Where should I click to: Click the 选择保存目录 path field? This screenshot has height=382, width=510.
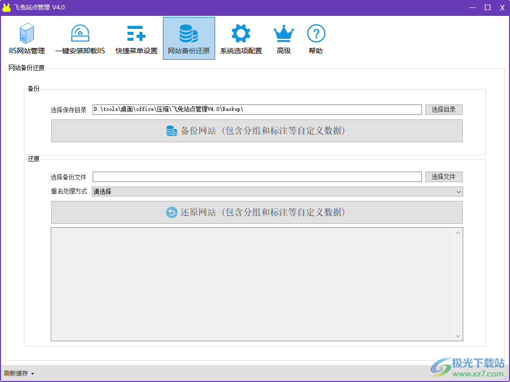pos(256,109)
